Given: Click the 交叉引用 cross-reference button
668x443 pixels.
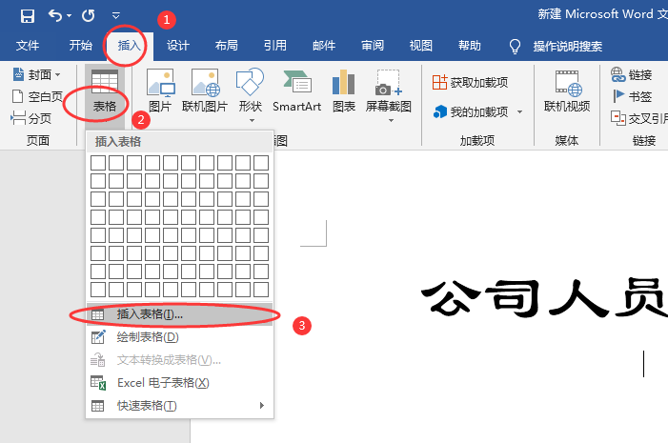Looking at the screenshot, I should 639,118.
